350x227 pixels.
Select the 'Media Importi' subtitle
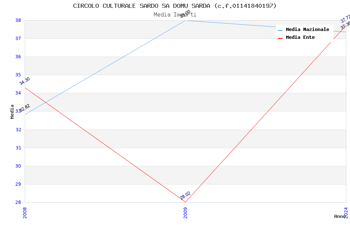pos(175,14)
